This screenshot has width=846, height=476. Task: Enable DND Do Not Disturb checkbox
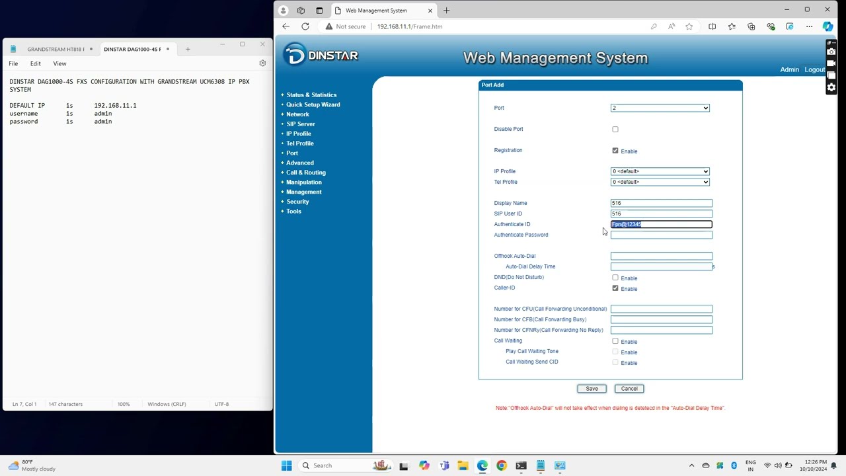(x=615, y=278)
